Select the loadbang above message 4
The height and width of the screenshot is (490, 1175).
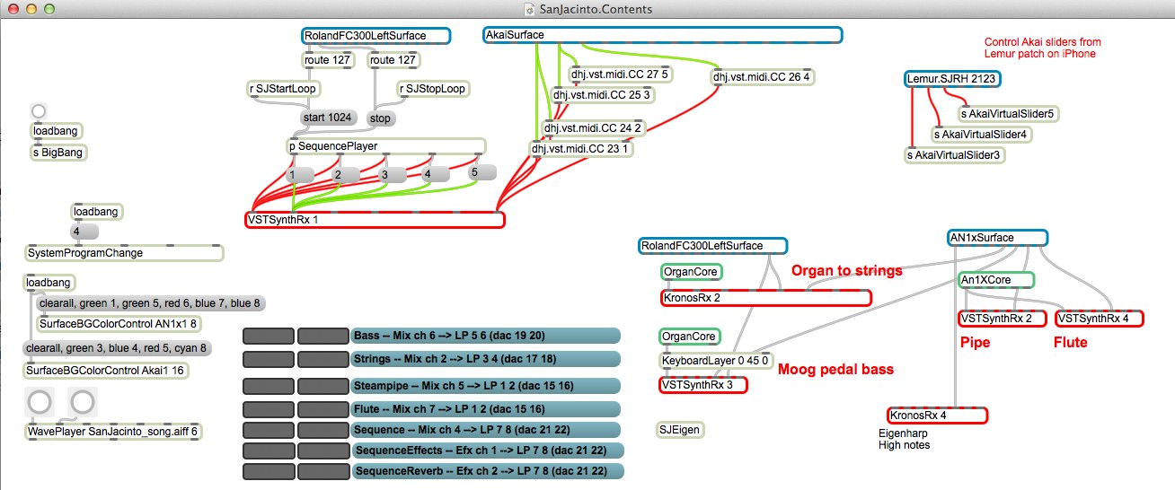pos(97,213)
